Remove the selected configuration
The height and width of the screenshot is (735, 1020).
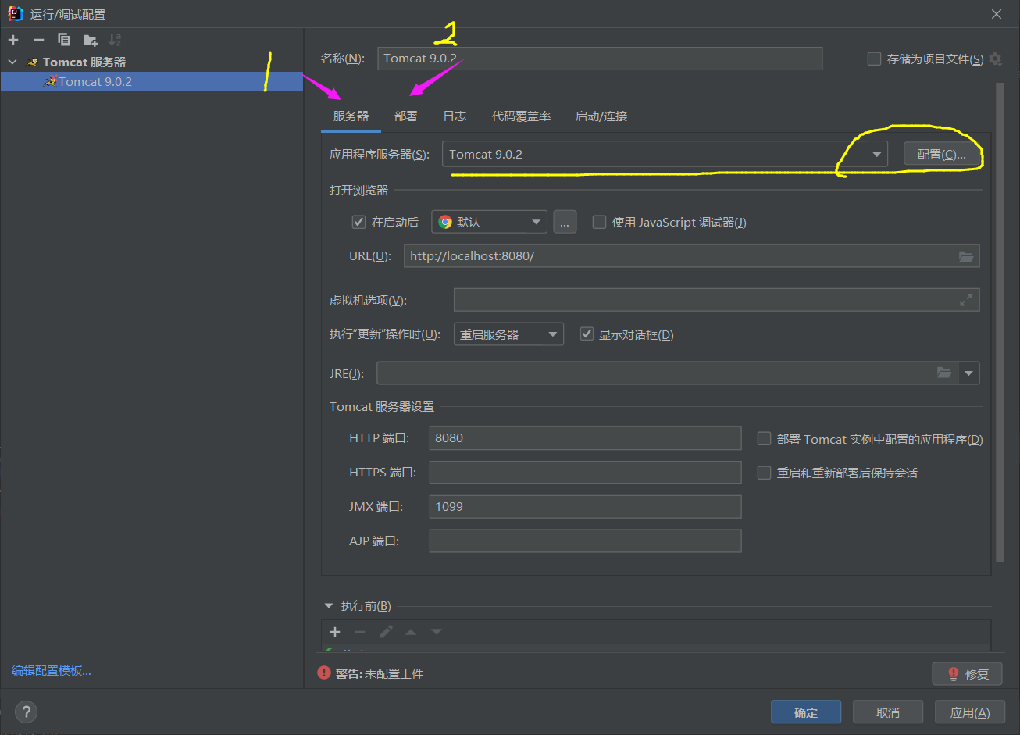(x=39, y=40)
